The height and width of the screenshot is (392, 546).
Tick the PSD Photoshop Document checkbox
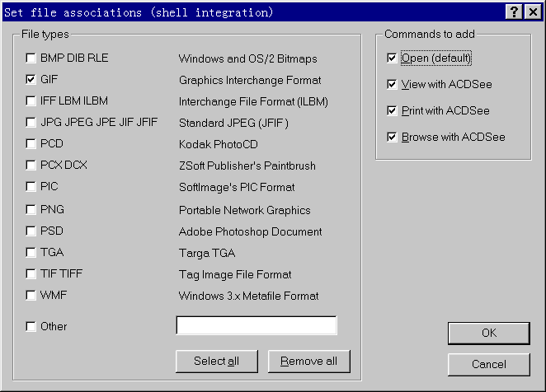tap(31, 231)
